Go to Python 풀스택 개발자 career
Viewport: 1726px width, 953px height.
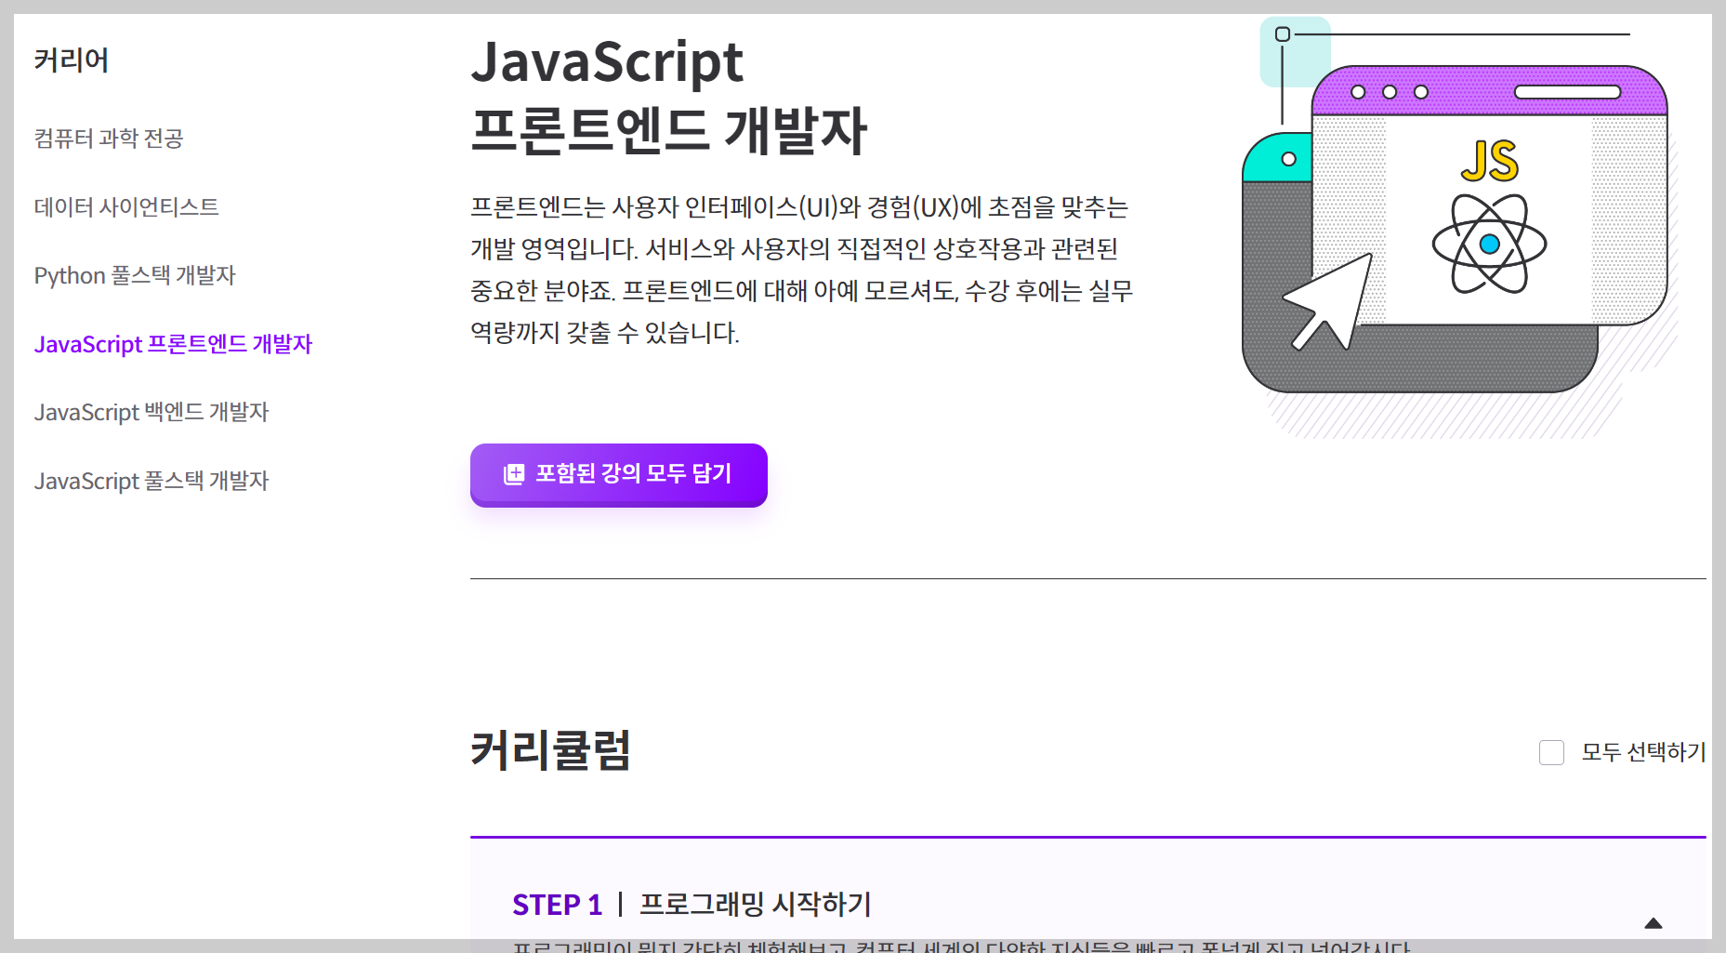[135, 275]
